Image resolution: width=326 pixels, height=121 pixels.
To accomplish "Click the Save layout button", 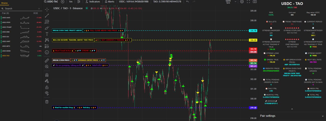I will [228, 2].
